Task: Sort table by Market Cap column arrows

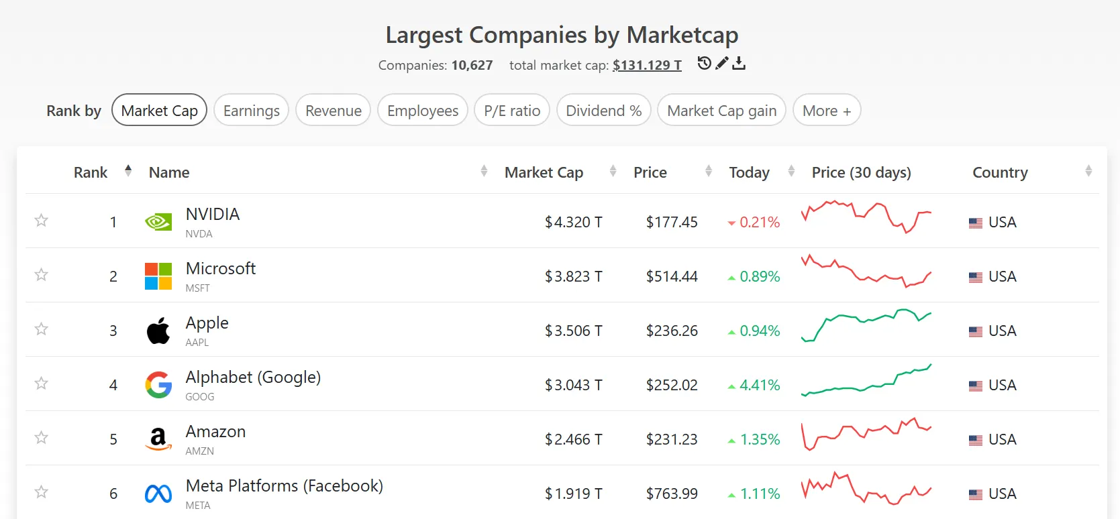Action: 613,172
